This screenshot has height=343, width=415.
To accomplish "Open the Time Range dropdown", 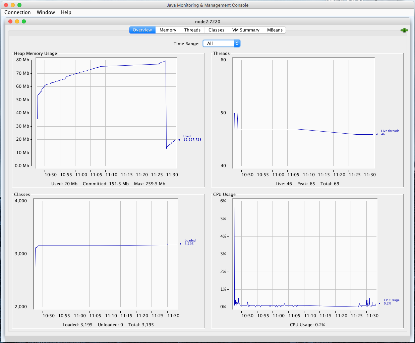I will [x=222, y=44].
